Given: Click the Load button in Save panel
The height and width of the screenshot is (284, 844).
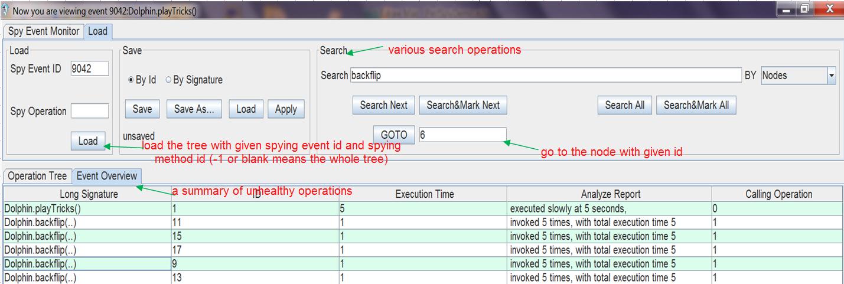Looking at the screenshot, I should (246, 109).
